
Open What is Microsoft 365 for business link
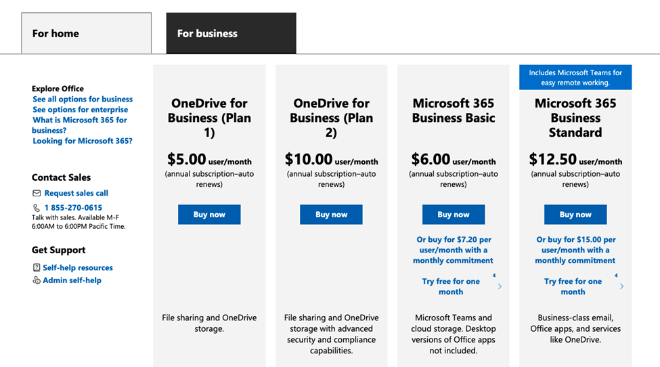(79, 125)
